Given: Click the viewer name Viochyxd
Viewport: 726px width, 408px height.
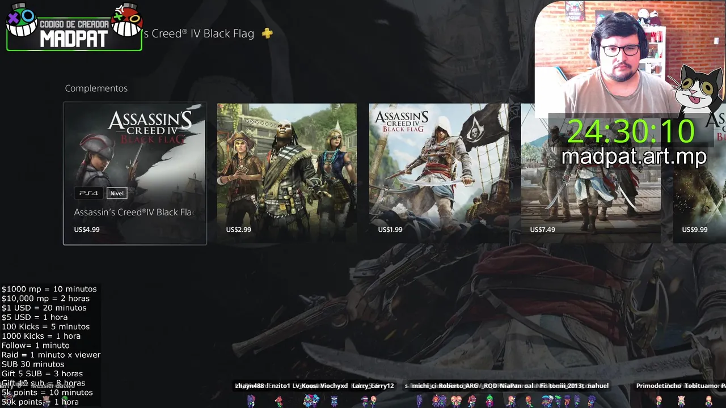Looking at the screenshot, I should [333, 386].
